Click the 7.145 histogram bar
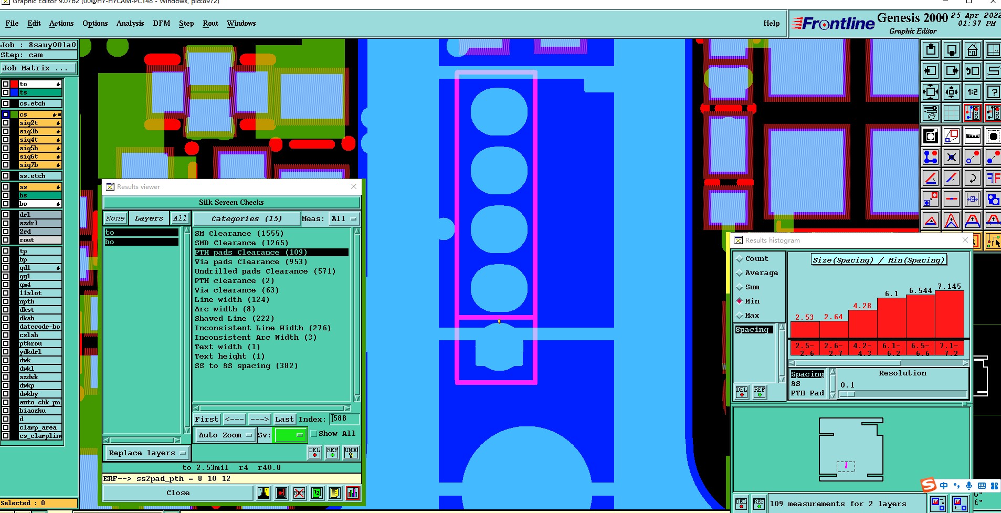1001x513 pixels. 950,314
